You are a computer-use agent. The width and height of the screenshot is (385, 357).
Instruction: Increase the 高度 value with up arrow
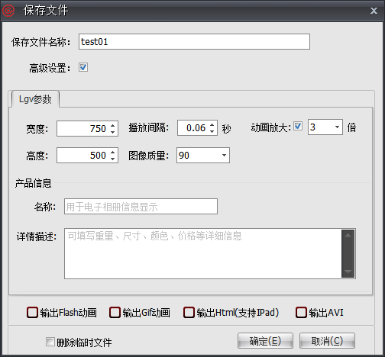coord(113,152)
